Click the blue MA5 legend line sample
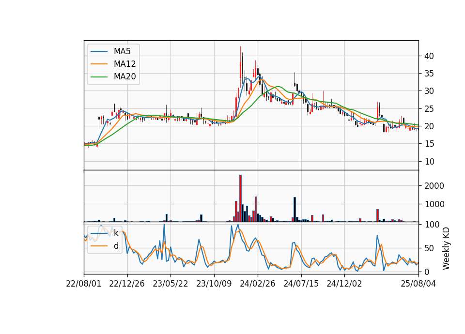 99,51
